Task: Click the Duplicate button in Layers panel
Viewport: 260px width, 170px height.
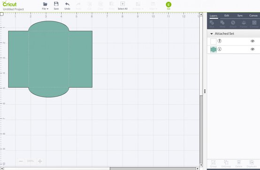Action: (x=252, y=164)
